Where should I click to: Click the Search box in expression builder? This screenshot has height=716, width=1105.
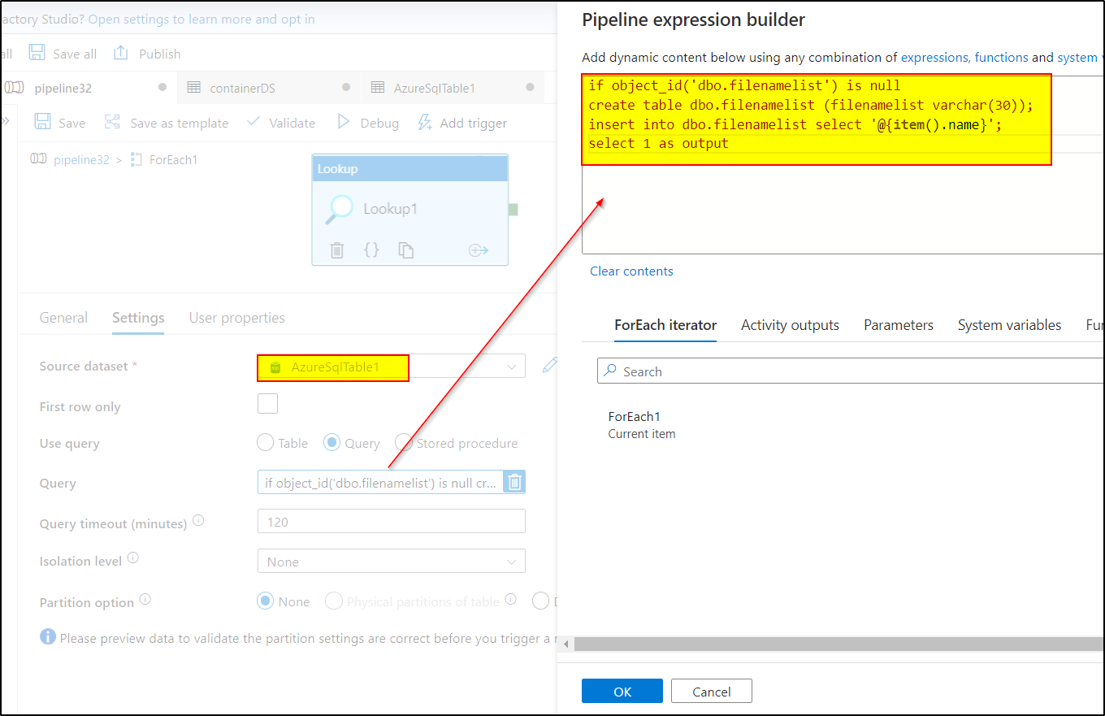pyautogui.click(x=851, y=371)
